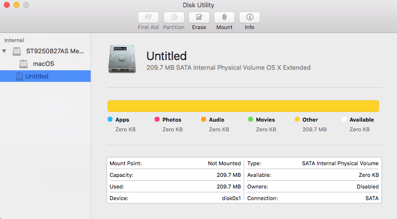Select the macOS volume in sidebar
Screen dimensions: 397x219
click(x=44, y=64)
